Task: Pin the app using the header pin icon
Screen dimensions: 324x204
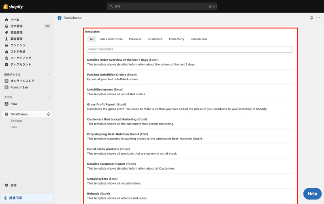Action: 311,18
